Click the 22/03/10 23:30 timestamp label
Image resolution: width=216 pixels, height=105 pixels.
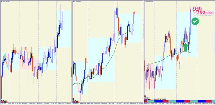[x=159, y=99]
